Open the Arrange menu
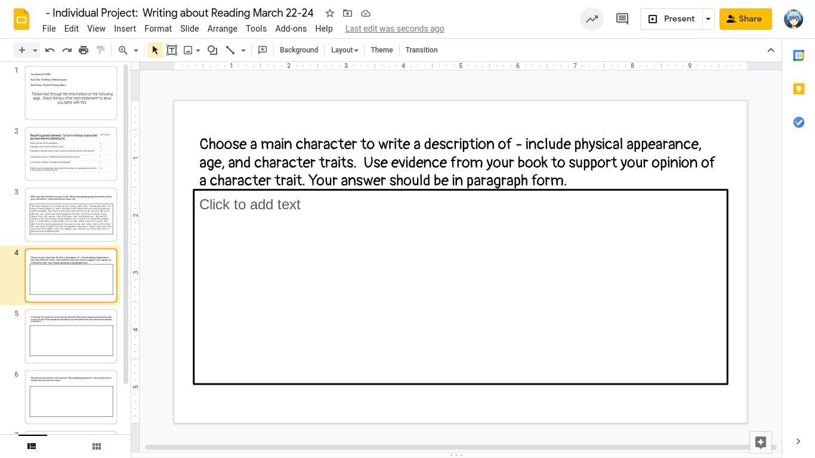 (223, 29)
